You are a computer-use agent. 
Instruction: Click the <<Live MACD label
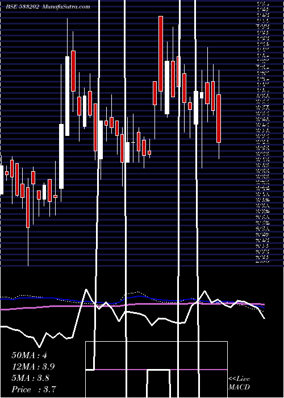[x=239, y=383]
